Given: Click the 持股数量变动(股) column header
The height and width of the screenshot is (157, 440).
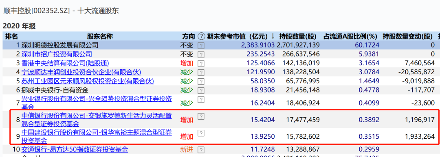Looking at the screenshot, I should [x=408, y=37].
